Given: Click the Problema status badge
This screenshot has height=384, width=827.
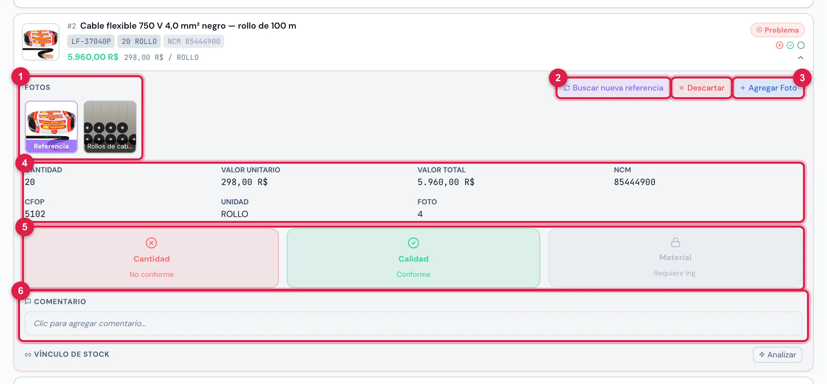Looking at the screenshot, I should click(x=778, y=30).
